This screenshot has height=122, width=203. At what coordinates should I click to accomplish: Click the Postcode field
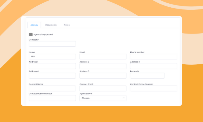click(x=147, y=76)
